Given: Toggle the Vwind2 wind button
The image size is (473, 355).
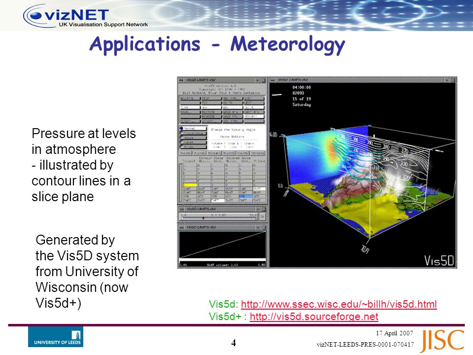Looking at the screenshot, I should coord(243,153).
